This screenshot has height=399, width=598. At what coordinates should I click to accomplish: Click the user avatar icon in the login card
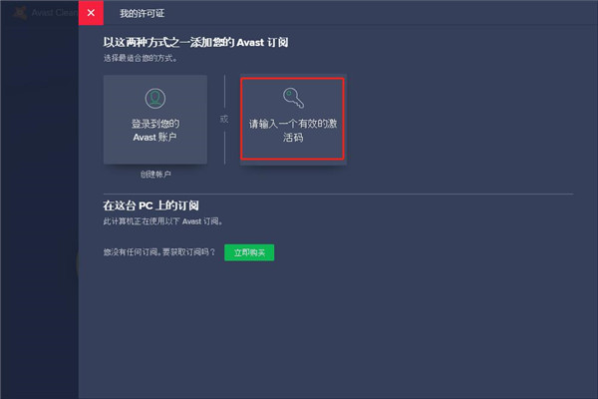[155, 98]
